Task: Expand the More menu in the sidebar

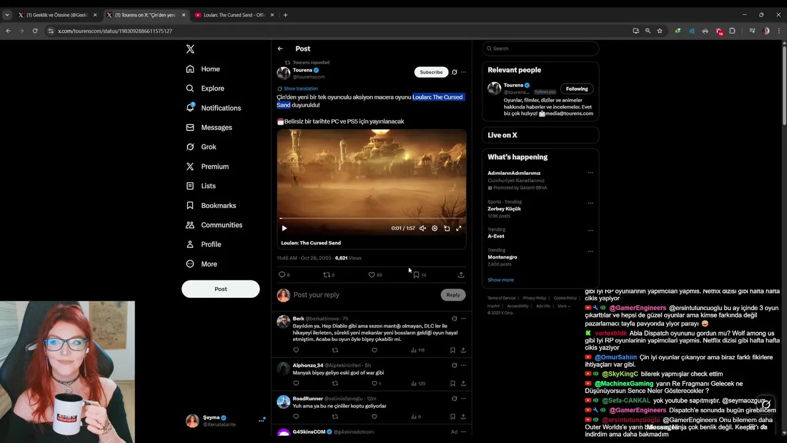Action: (x=202, y=264)
